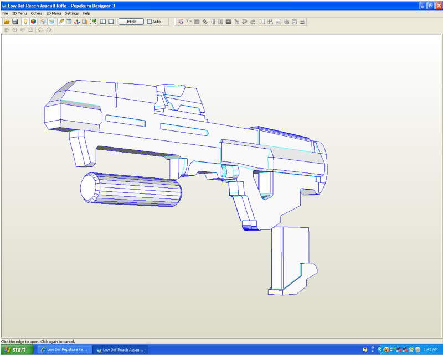Screen dimensions: 443x356
Task: Open the Settings menu
Action: [x=72, y=13]
